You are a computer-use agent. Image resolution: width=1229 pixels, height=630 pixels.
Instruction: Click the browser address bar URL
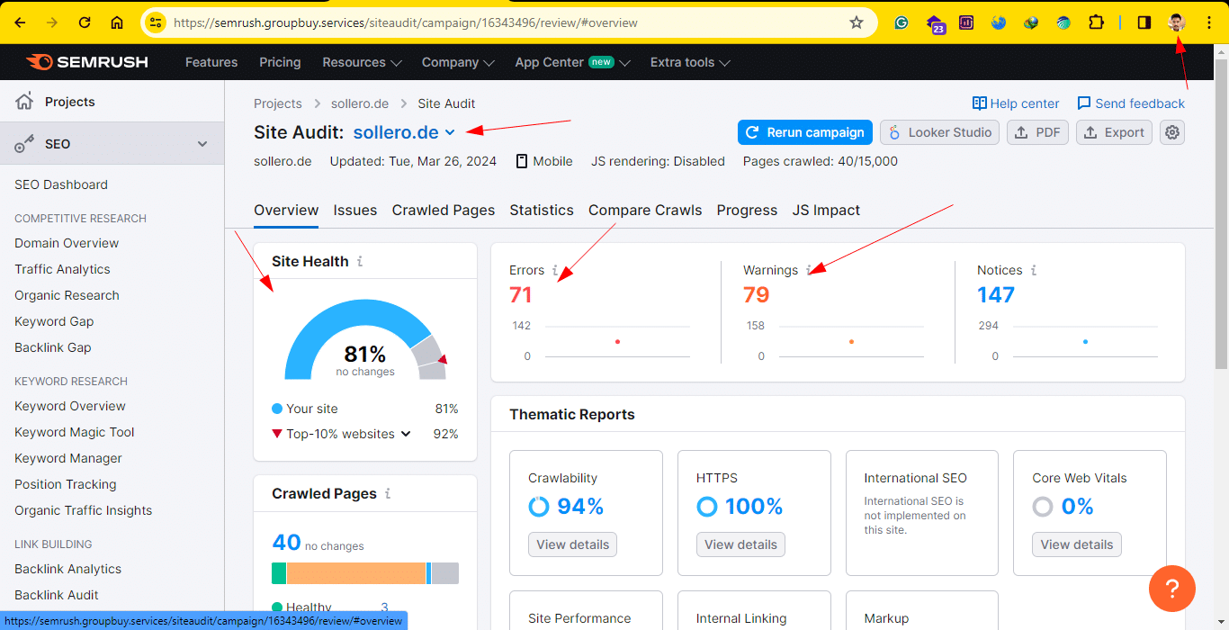[405, 22]
